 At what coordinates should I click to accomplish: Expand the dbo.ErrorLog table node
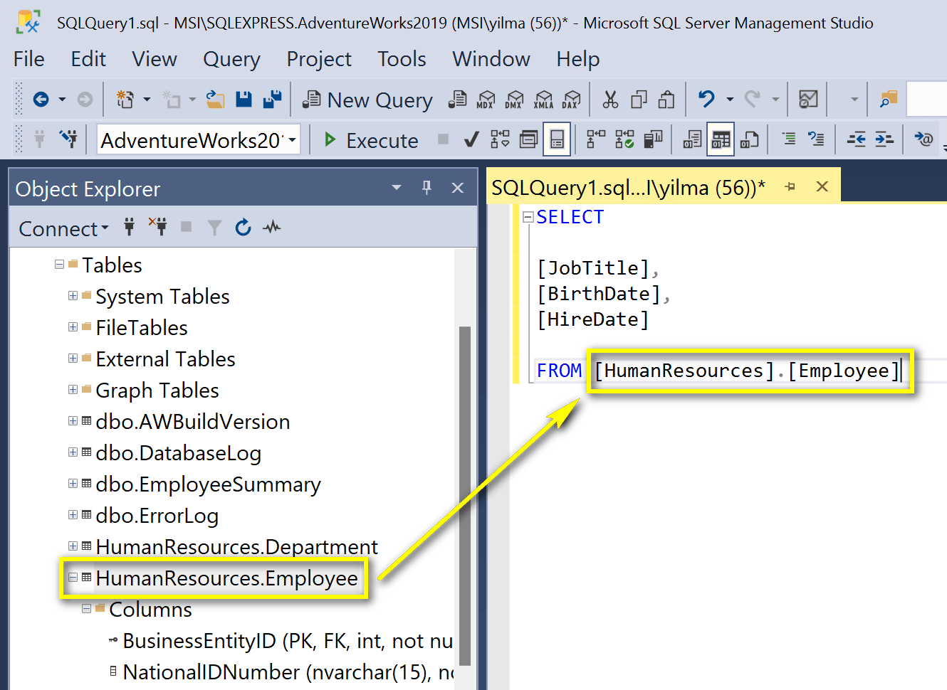(x=73, y=514)
